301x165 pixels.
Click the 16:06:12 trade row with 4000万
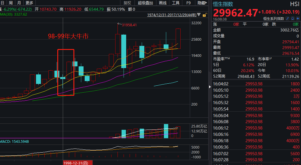click(x=256, y=128)
